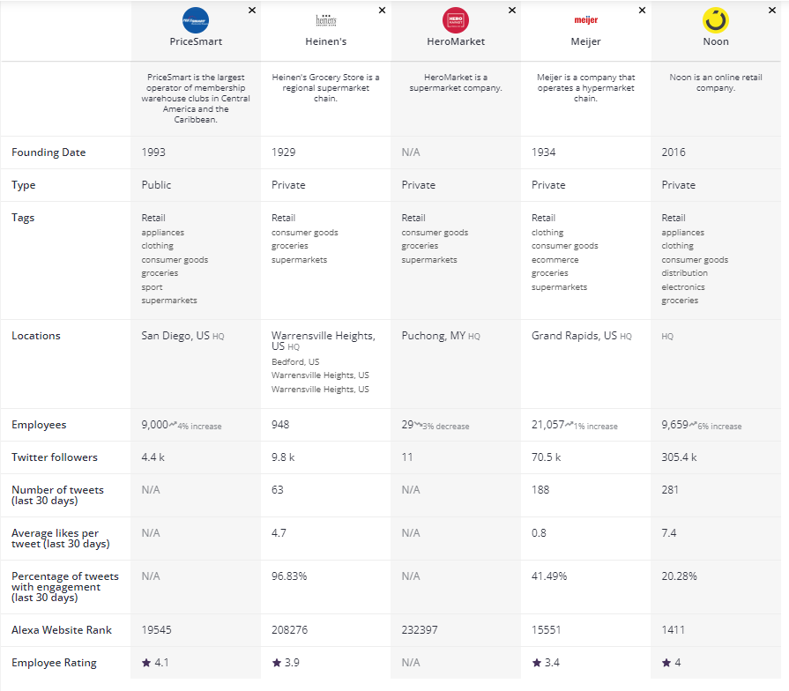This screenshot has height=691, width=789.
Task: Click HeroMarket employee decrease trend icon
Action: point(419,425)
